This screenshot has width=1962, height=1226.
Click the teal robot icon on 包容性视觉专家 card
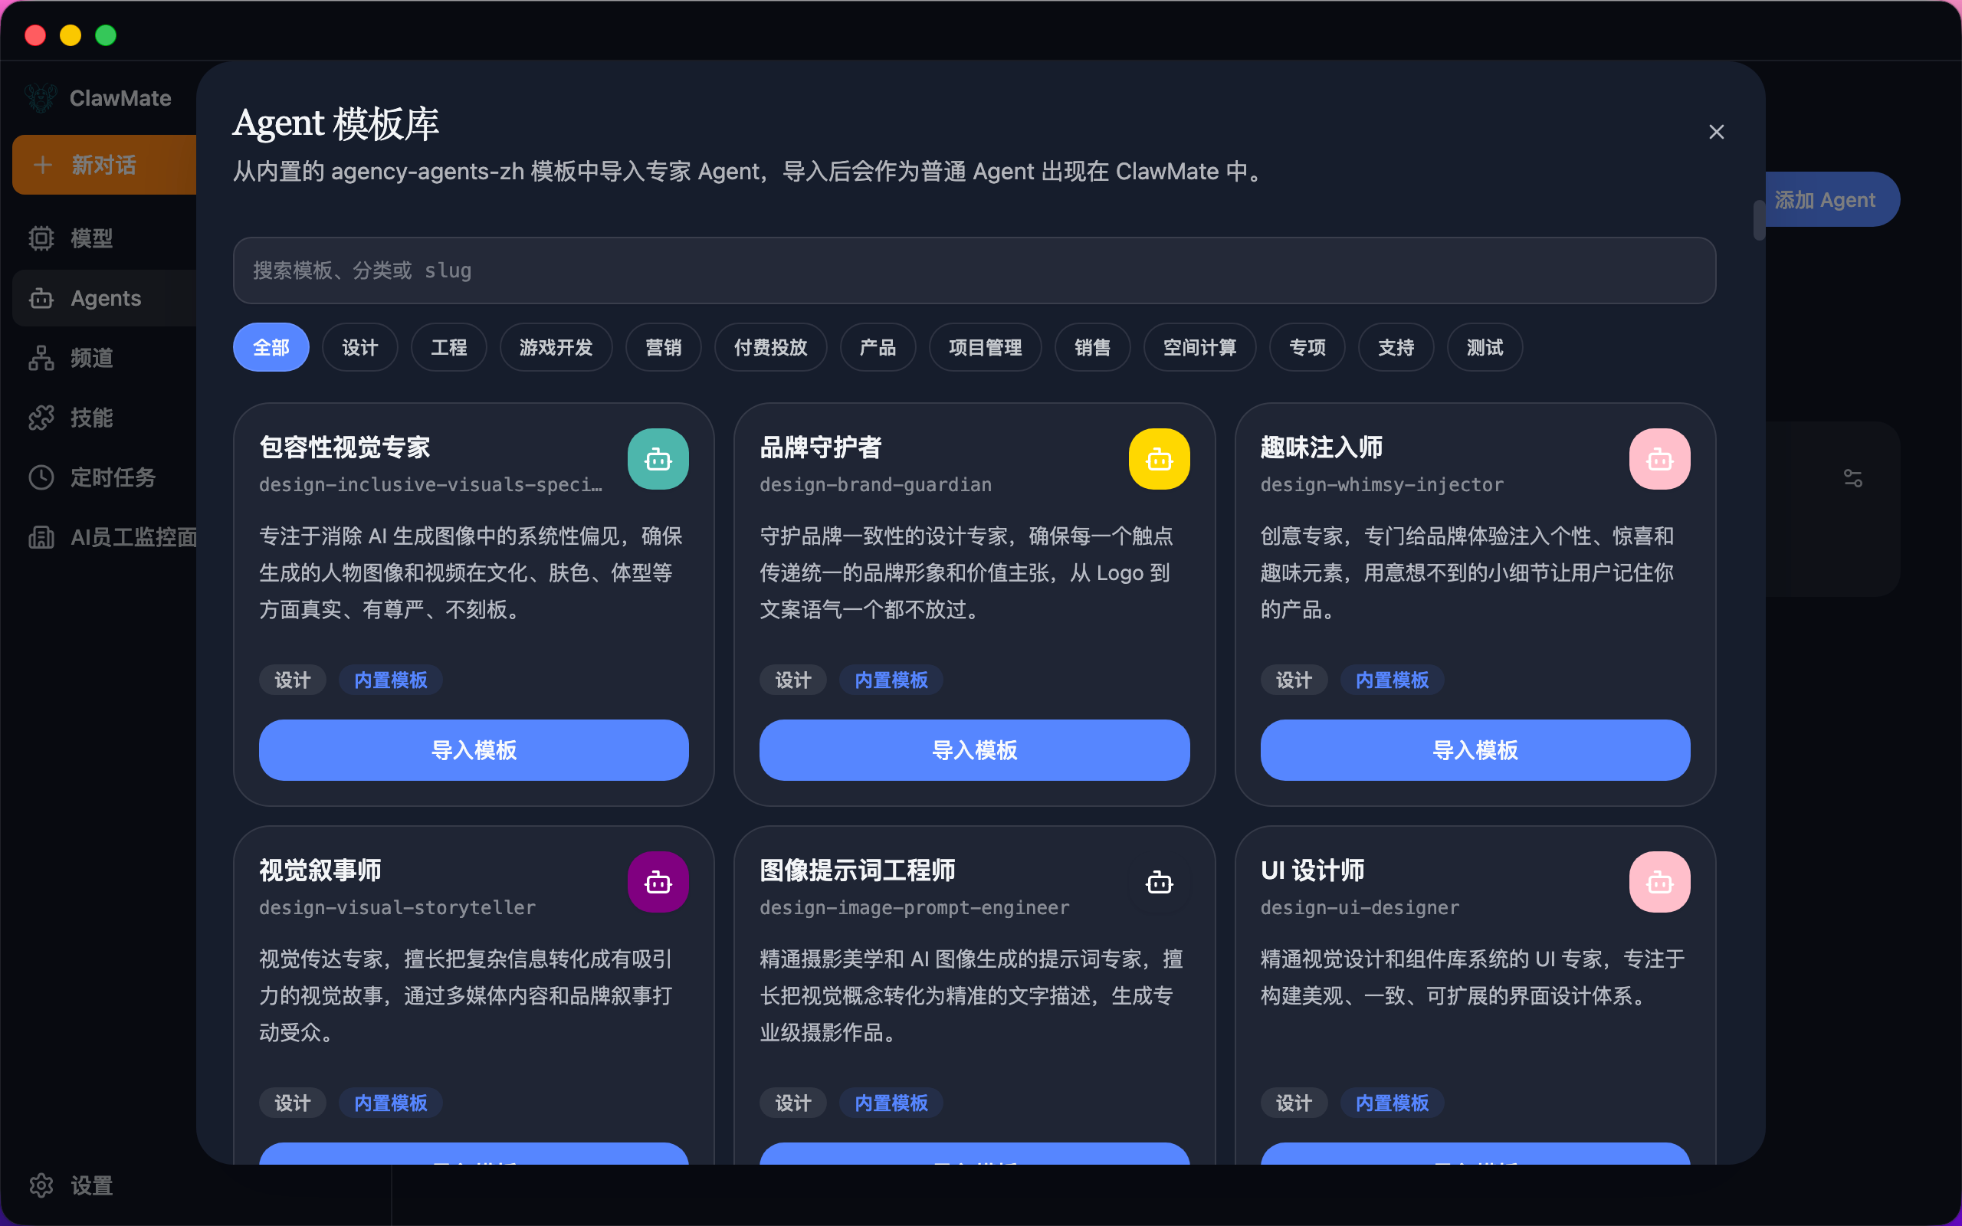click(x=658, y=459)
